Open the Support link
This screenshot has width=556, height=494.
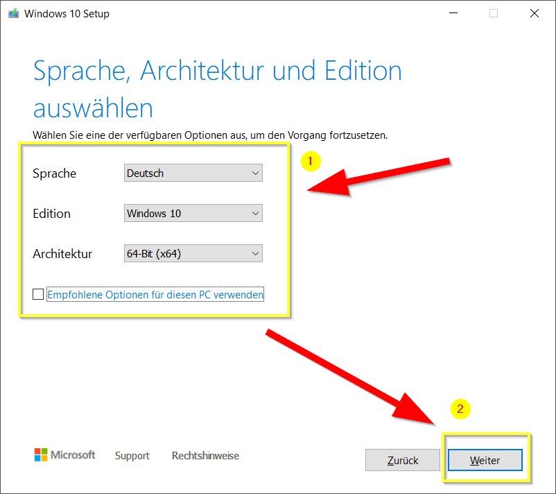point(132,456)
